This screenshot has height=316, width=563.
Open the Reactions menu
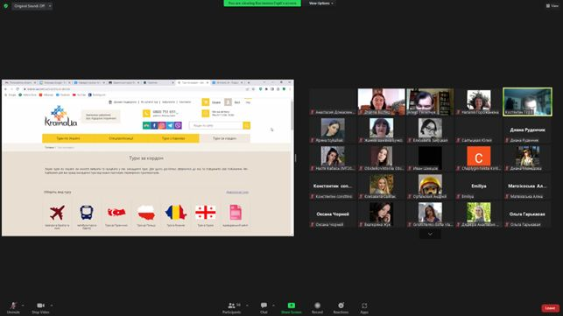pos(341,307)
